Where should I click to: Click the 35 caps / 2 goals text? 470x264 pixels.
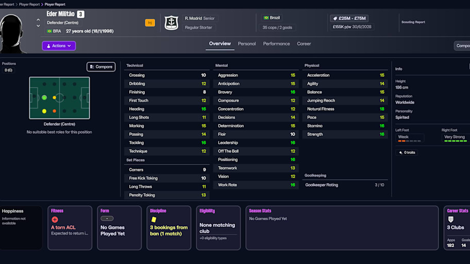[277, 28]
